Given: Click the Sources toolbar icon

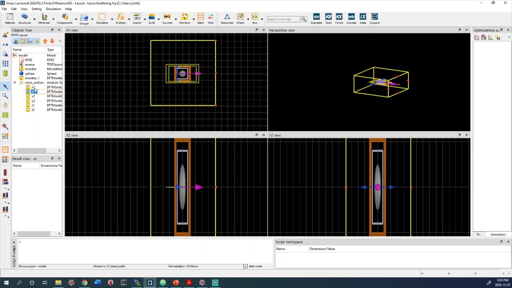Looking at the screenshot, I should click(167, 17).
